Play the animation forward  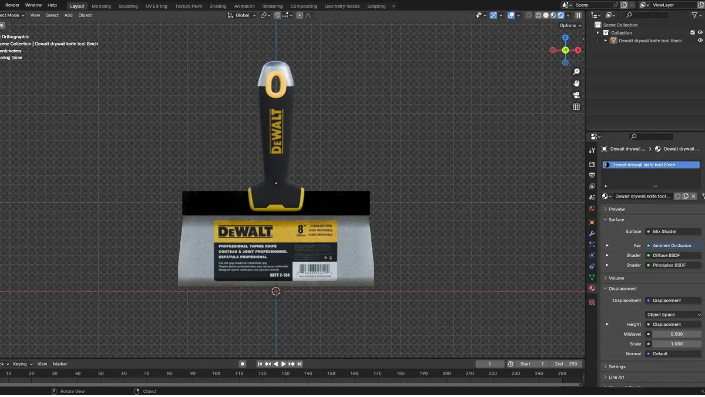(x=283, y=364)
